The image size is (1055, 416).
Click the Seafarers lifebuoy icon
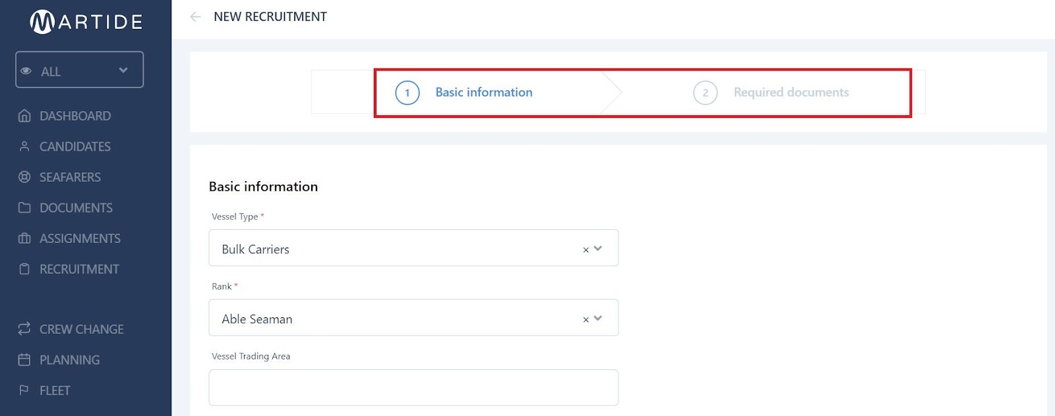(x=24, y=177)
